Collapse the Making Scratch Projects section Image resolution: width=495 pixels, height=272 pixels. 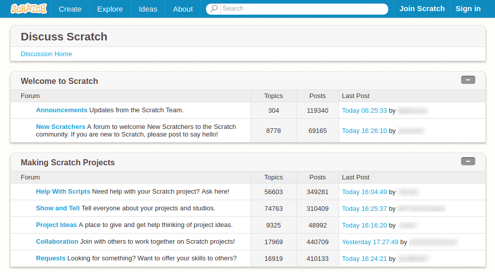[468, 161]
